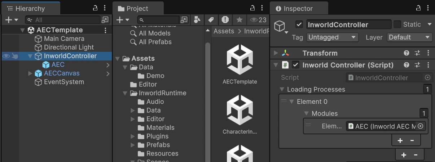Image resolution: width=435 pixels, height=162 pixels.
Task: Disable the Inworld Controller script checkbox
Action: [x=296, y=65]
